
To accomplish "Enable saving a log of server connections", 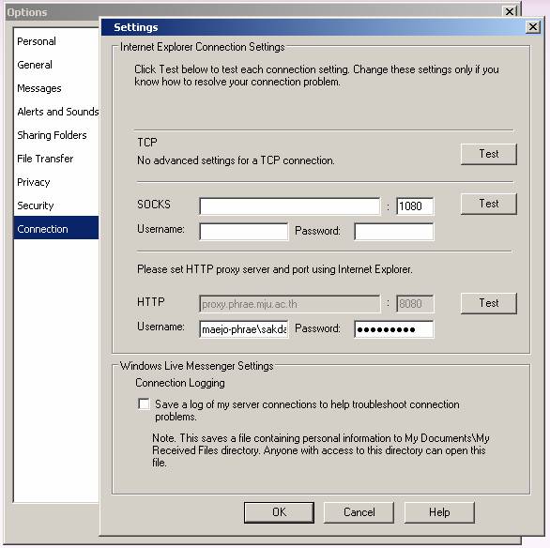I will [x=144, y=403].
